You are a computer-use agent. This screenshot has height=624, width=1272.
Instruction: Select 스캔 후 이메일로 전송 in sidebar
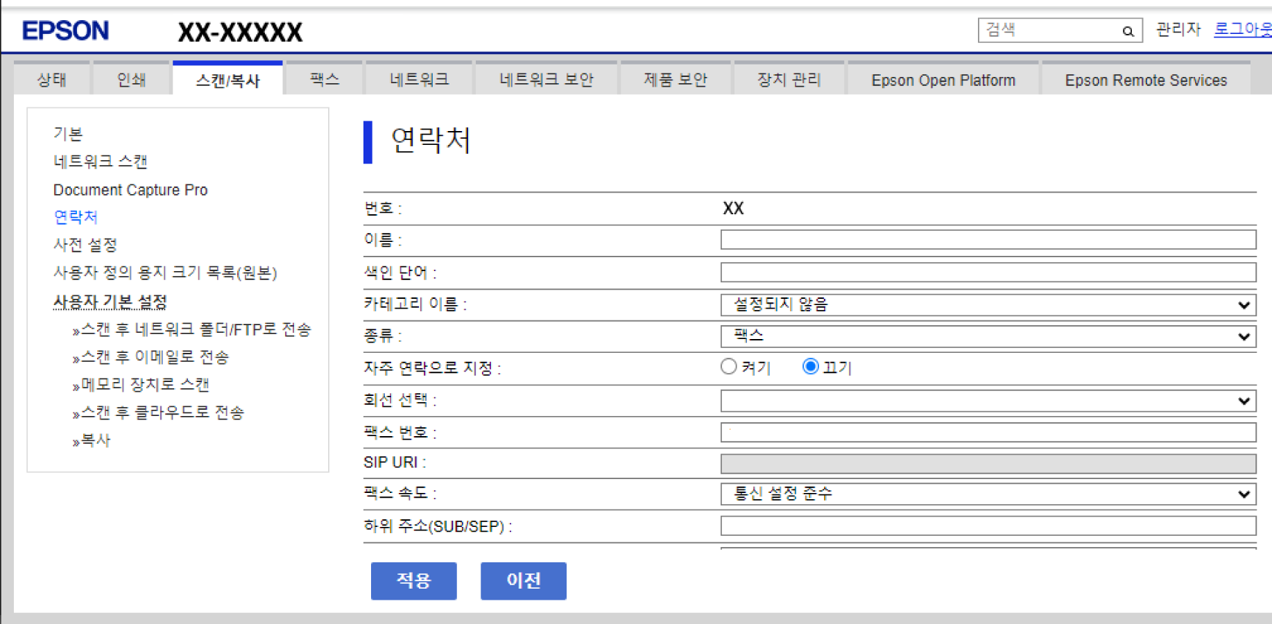click(155, 357)
